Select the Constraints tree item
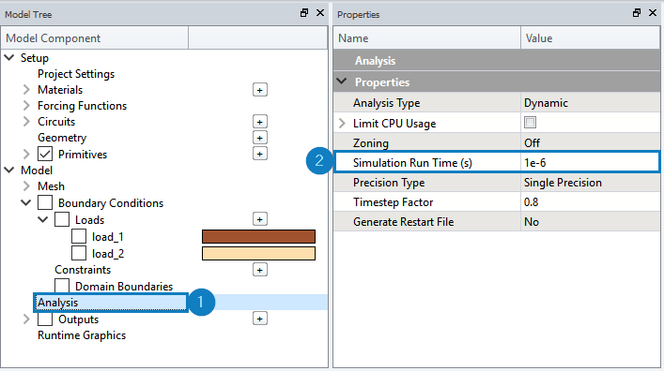Screen dimensions: 664x371 [x=83, y=270]
